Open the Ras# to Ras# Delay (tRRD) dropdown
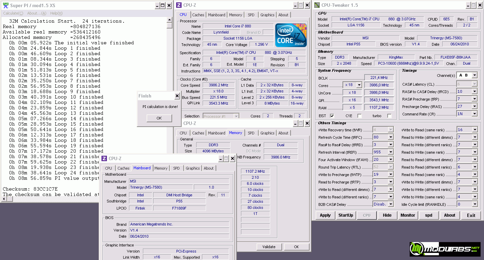 click(391, 145)
